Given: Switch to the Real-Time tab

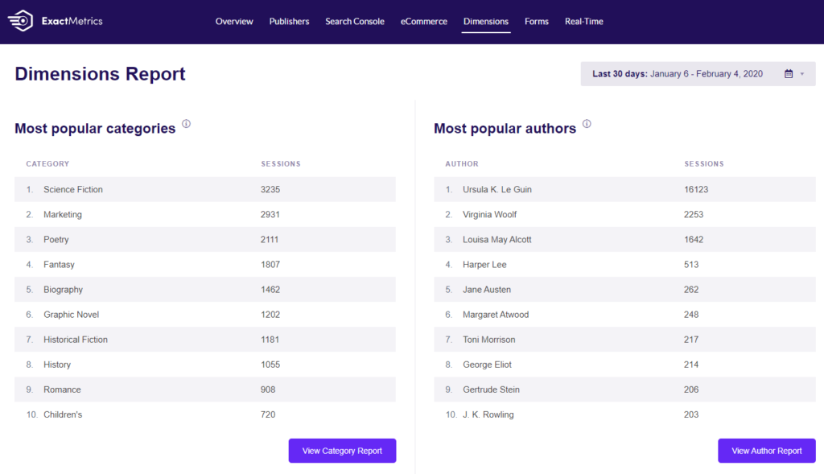Looking at the screenshot, I should point(584,22).
